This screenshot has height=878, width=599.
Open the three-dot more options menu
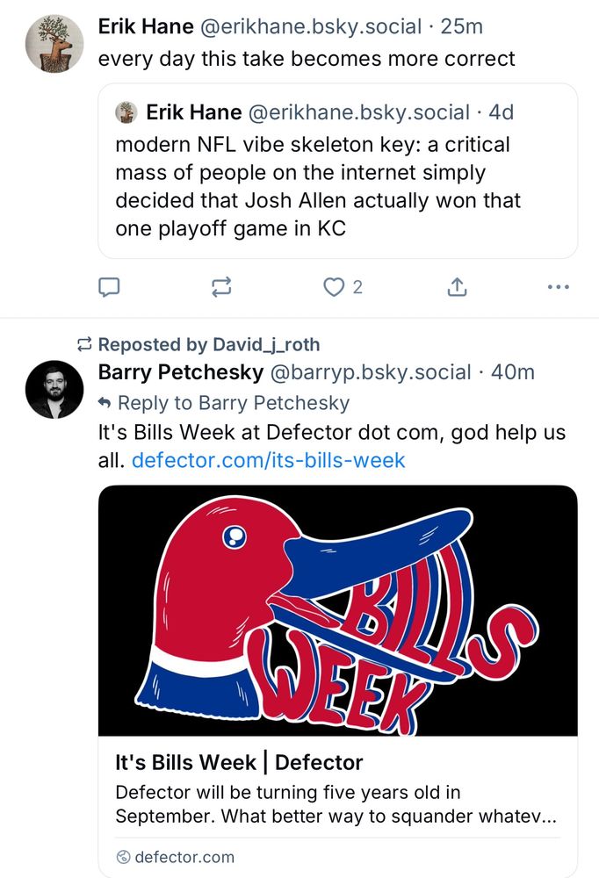pyautogui.click(x=559, y=287)
